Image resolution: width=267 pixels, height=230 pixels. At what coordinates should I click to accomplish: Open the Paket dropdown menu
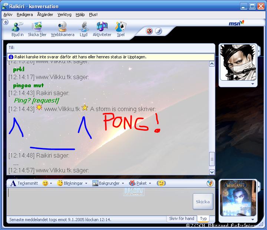(x=140, y=183)
